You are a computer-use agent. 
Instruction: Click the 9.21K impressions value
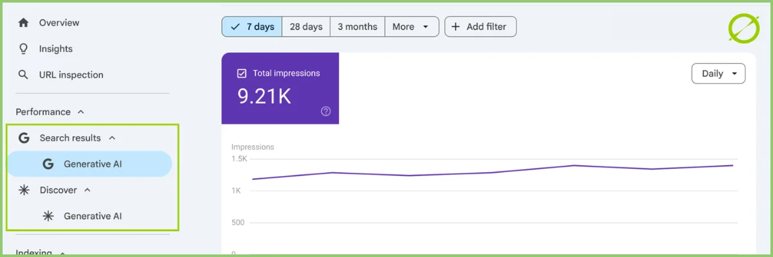265,96
